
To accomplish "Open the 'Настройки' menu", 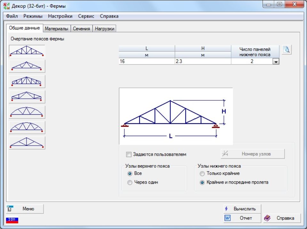I will click(60, 16).
